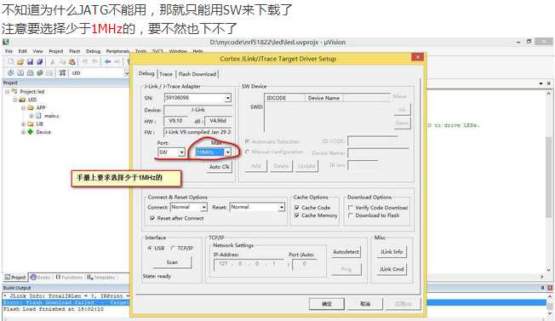Toggle the Cache Memory checkbox

tap(296, 215)
